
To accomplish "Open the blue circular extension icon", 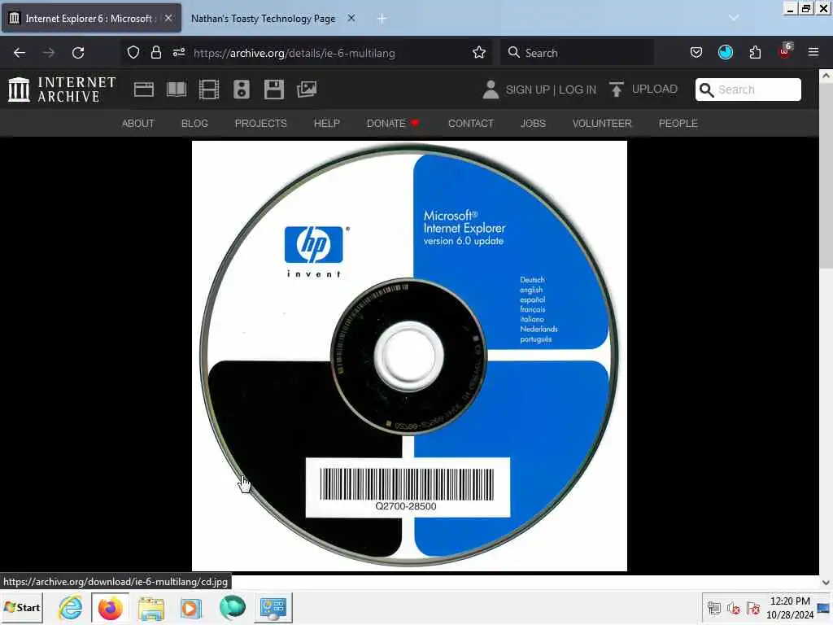I will pyautogui.click(x=725, y=52).
